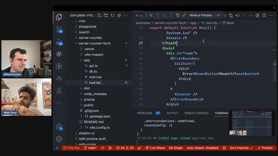The width and height of the screenshot is (278, 156).
Task: Split the editor to the right
Action: coord(264,16)
